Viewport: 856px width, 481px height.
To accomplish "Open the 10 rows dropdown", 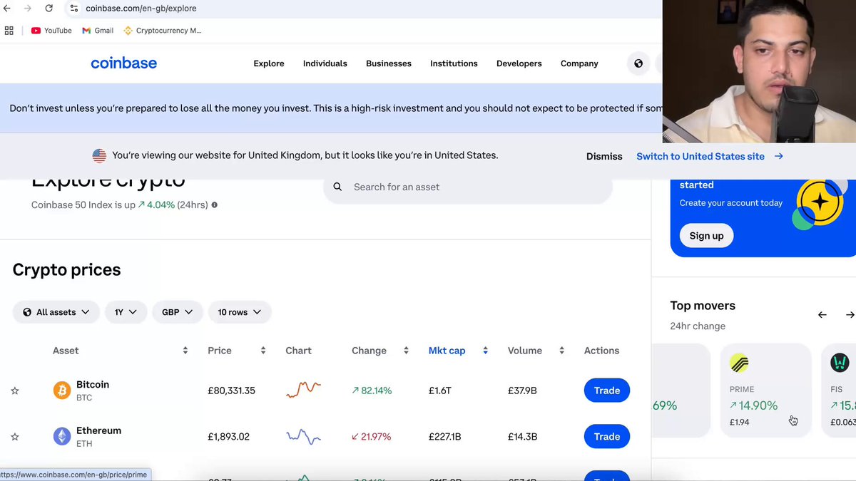I will [240, 312].
